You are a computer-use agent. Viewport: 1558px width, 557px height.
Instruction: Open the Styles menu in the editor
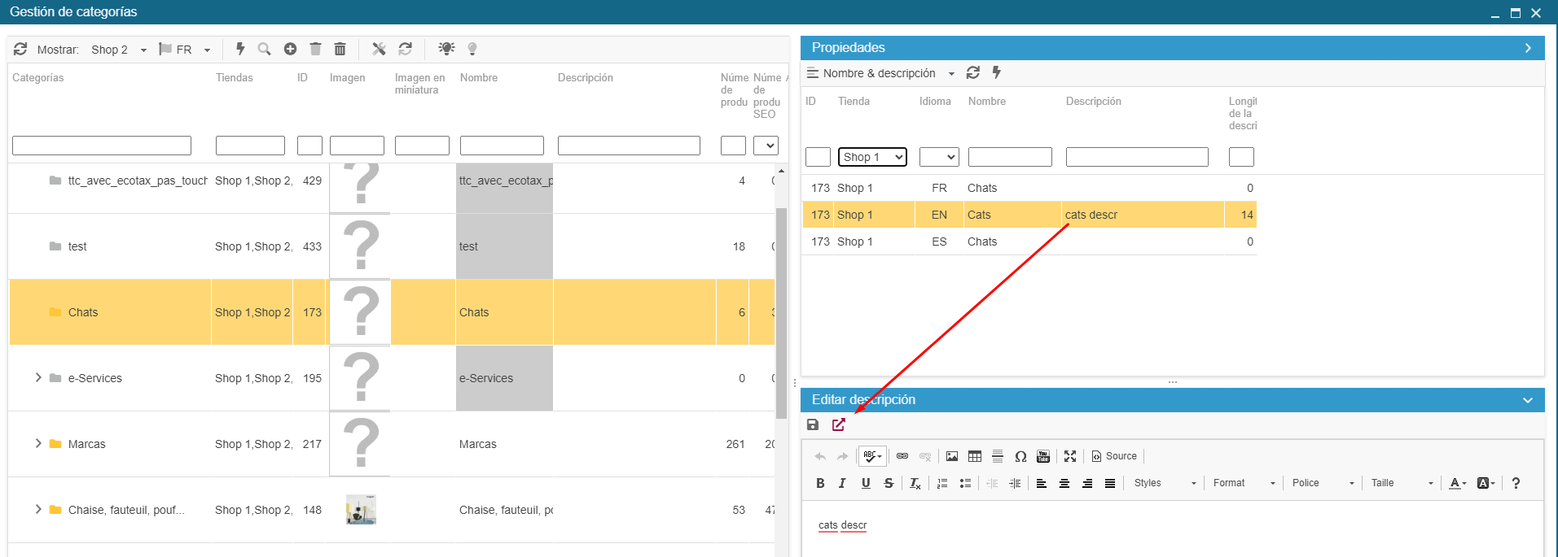tap(1165, 483)
